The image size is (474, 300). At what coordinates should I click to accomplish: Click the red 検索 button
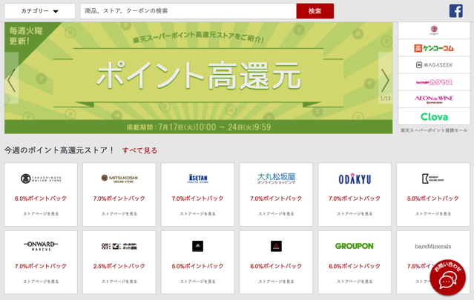(315, 11)
